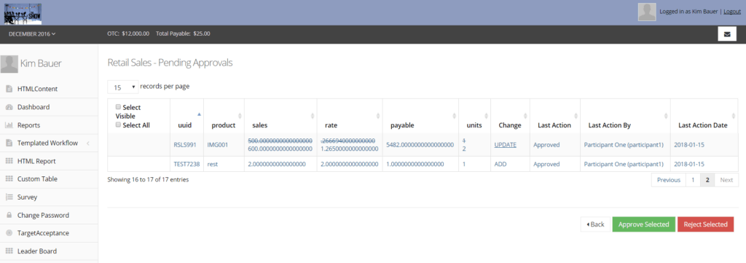Click the UPDATE change link for RSLS991
This screenshot has width=746, height=263.
(x=506, y=144)
